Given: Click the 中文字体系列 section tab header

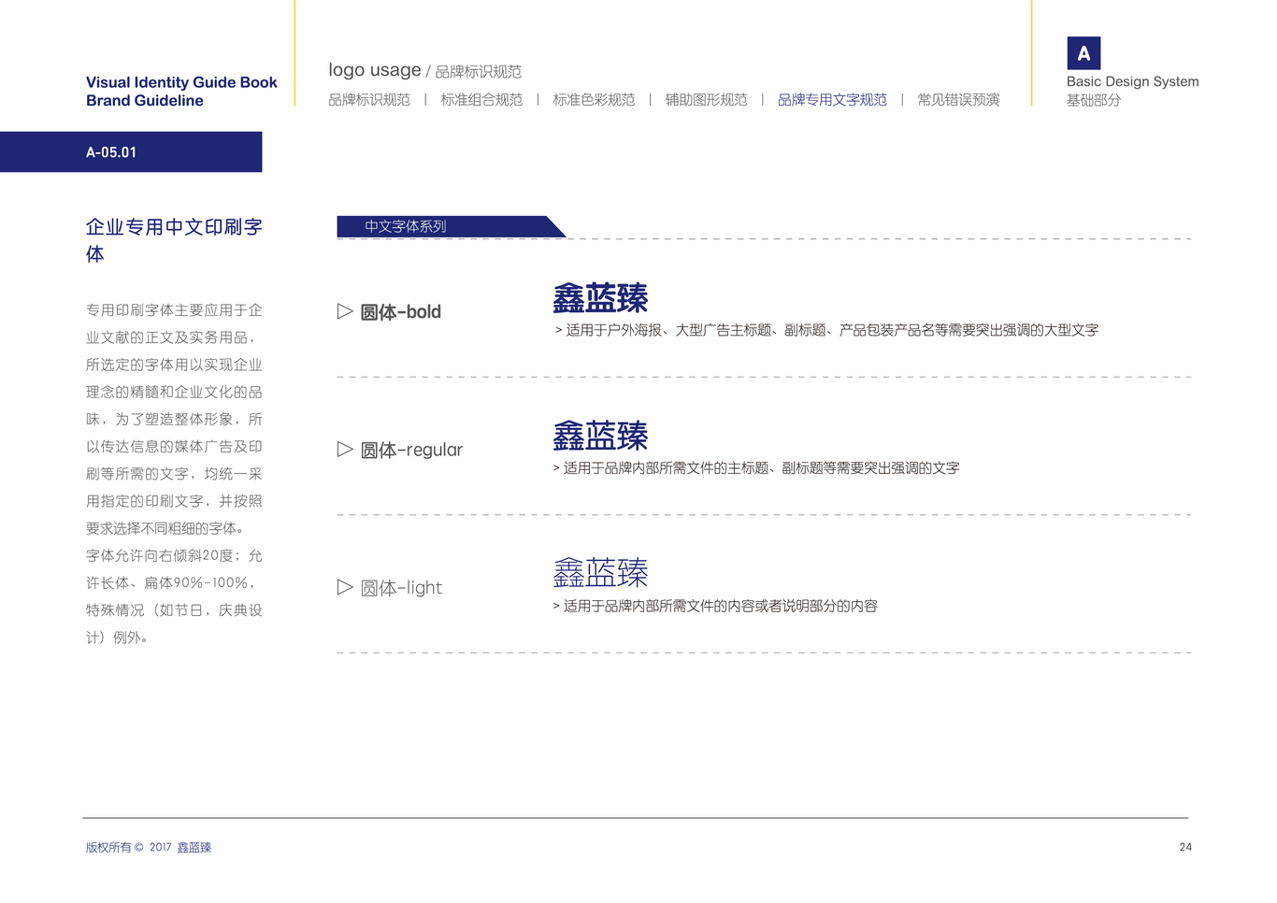Looking at the screenshot, I should point(451,226).
